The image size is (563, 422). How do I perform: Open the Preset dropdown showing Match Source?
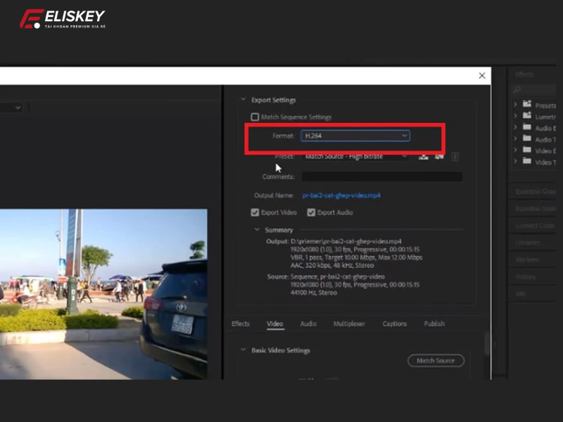[355, 156]
